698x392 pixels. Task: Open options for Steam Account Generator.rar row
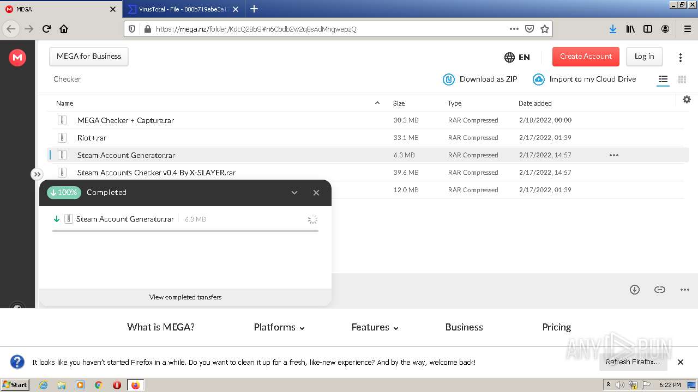tap(614, 155)
